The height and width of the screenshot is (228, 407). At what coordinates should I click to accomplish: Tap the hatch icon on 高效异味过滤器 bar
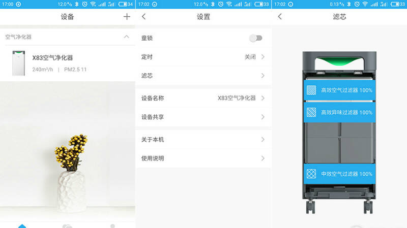pyautogui.click(x=311, y=112)
